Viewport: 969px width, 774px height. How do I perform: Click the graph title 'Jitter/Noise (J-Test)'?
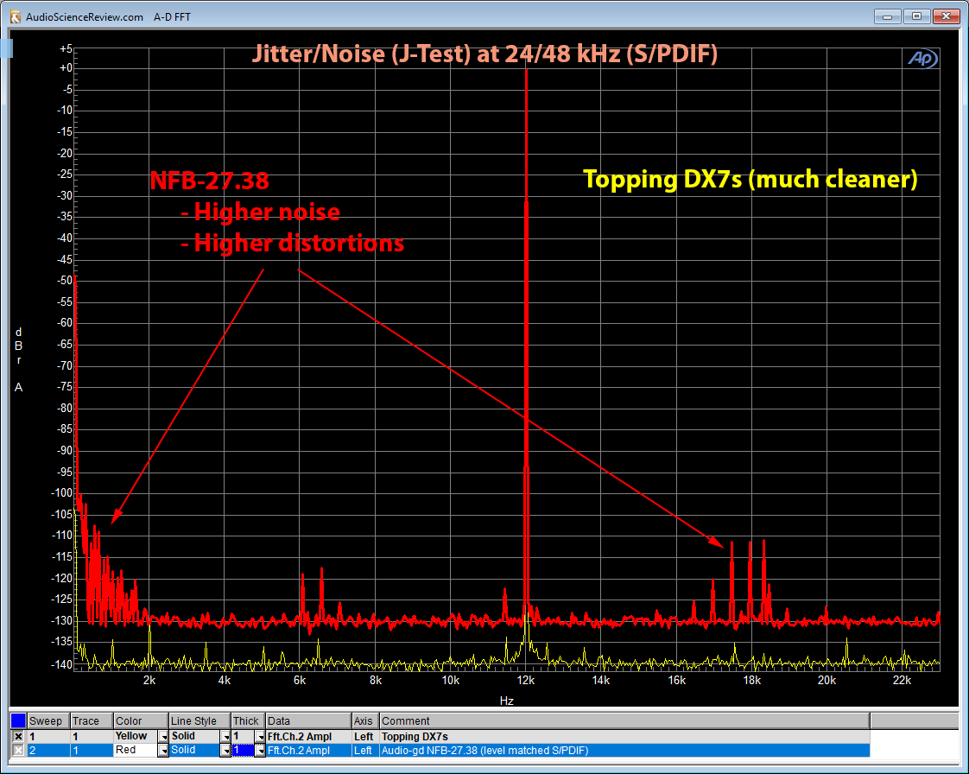click(x=362, y=54)
